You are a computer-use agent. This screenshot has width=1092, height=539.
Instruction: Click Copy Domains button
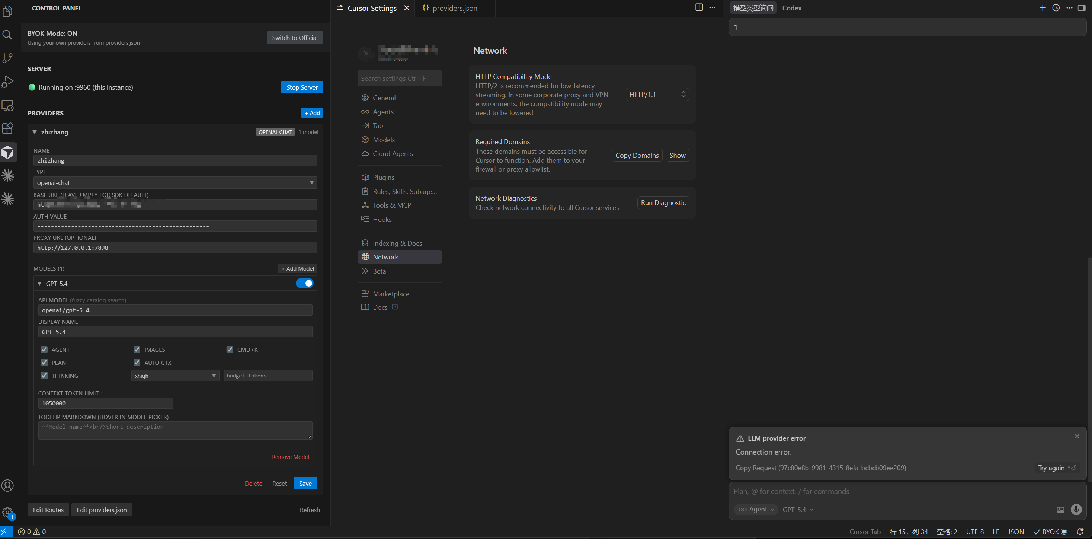[x=637, y=155]
